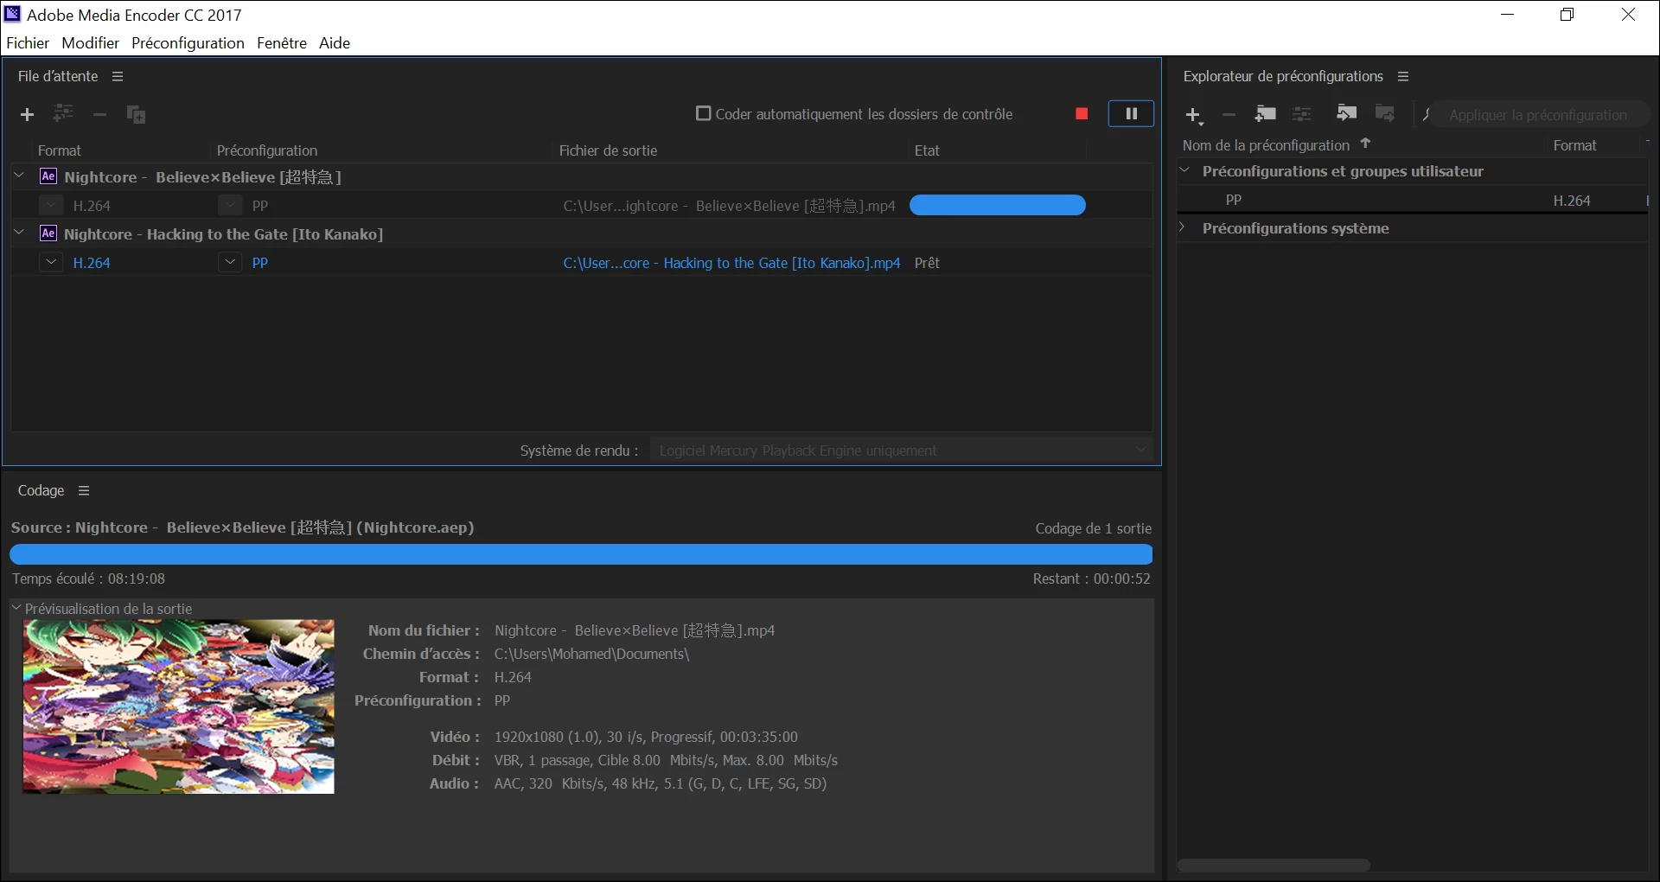Select PP preset row in preset browser
The width and height of the screenshot is (1660, 882).
[1413, 200]
